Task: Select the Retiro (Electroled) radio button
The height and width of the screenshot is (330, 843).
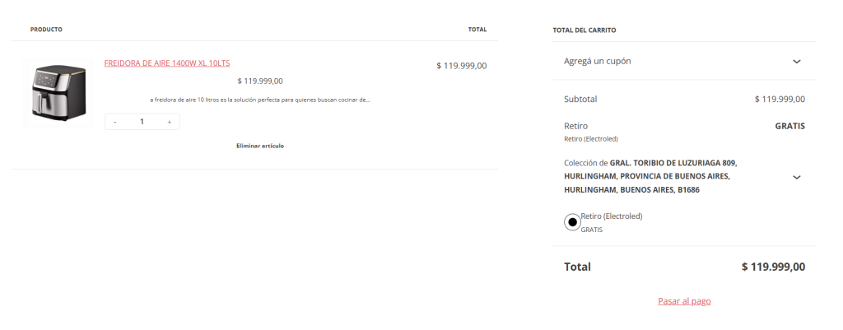Action: [x=572, y=222]
